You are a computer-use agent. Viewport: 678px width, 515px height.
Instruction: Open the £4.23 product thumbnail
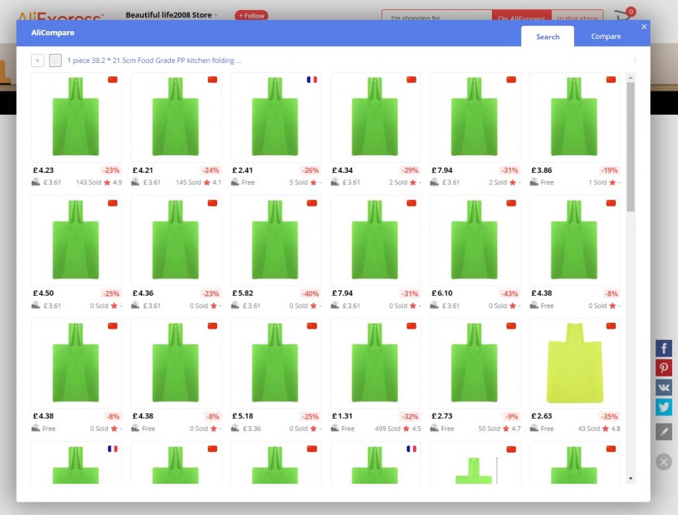pos(76,117)
